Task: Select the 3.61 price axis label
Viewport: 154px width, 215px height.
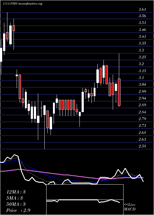Action: point(142,10)
